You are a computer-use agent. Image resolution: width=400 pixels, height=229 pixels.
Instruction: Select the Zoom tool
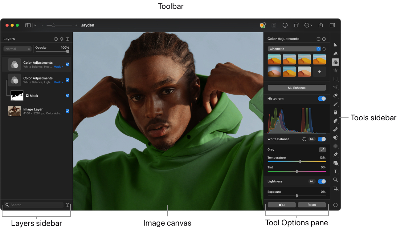[335, 180]
